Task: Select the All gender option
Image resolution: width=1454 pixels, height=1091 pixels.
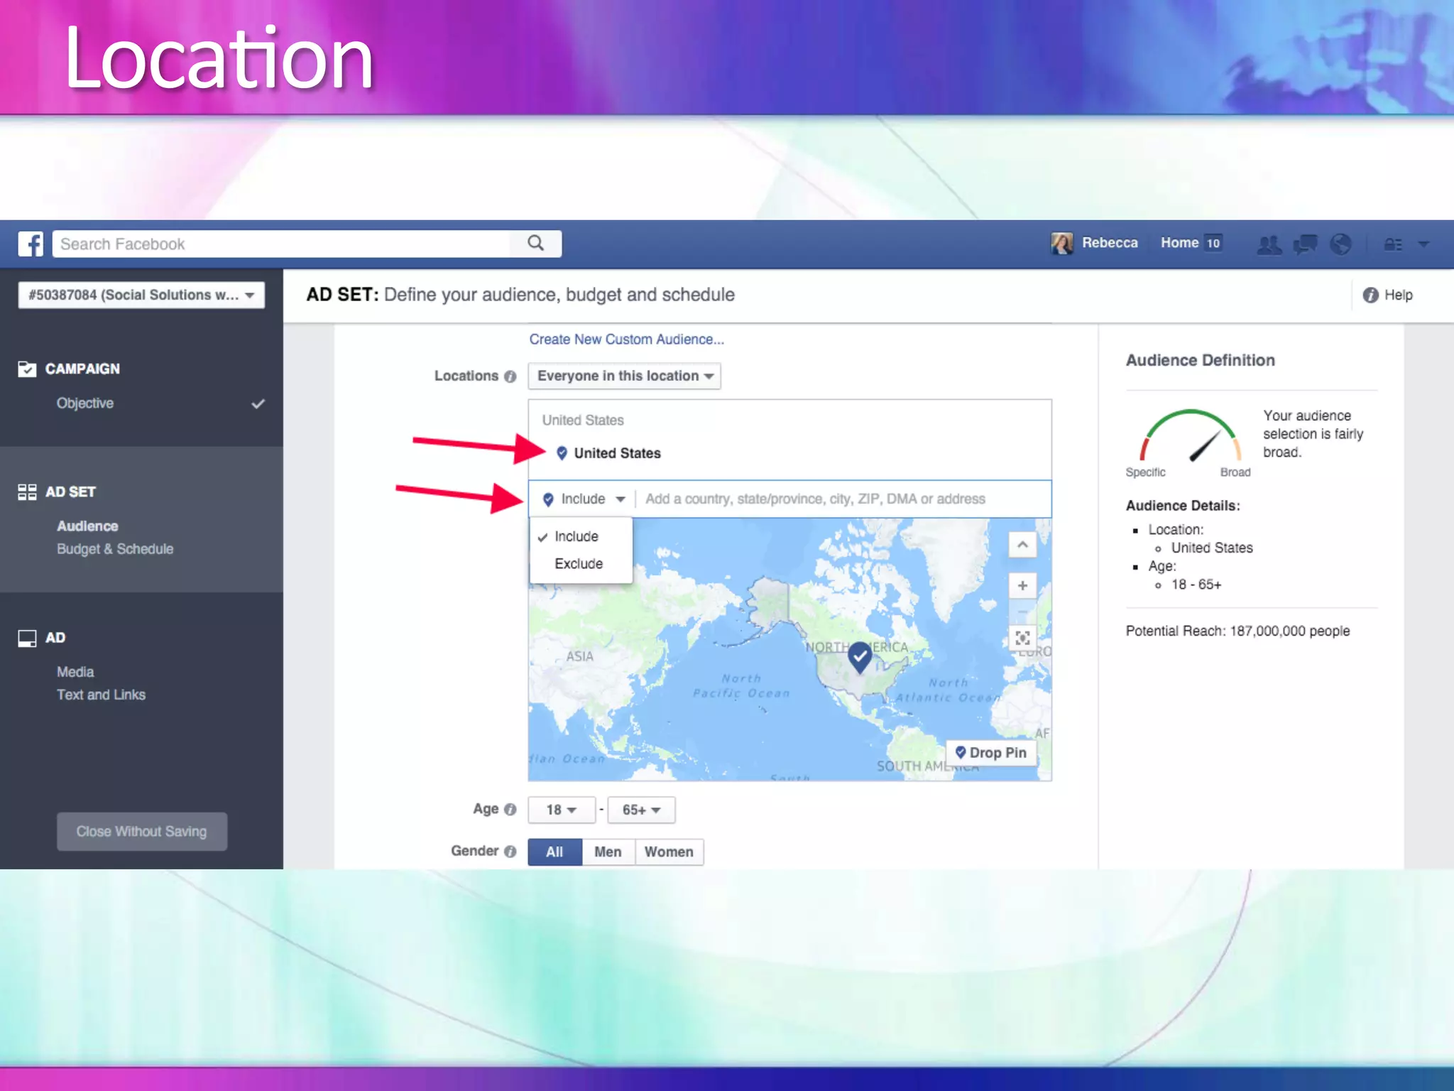Action: coord(554,852)
